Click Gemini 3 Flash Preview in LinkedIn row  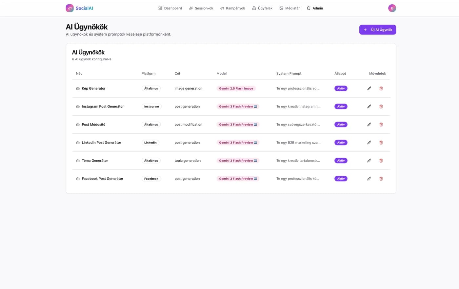pos(238,143)
